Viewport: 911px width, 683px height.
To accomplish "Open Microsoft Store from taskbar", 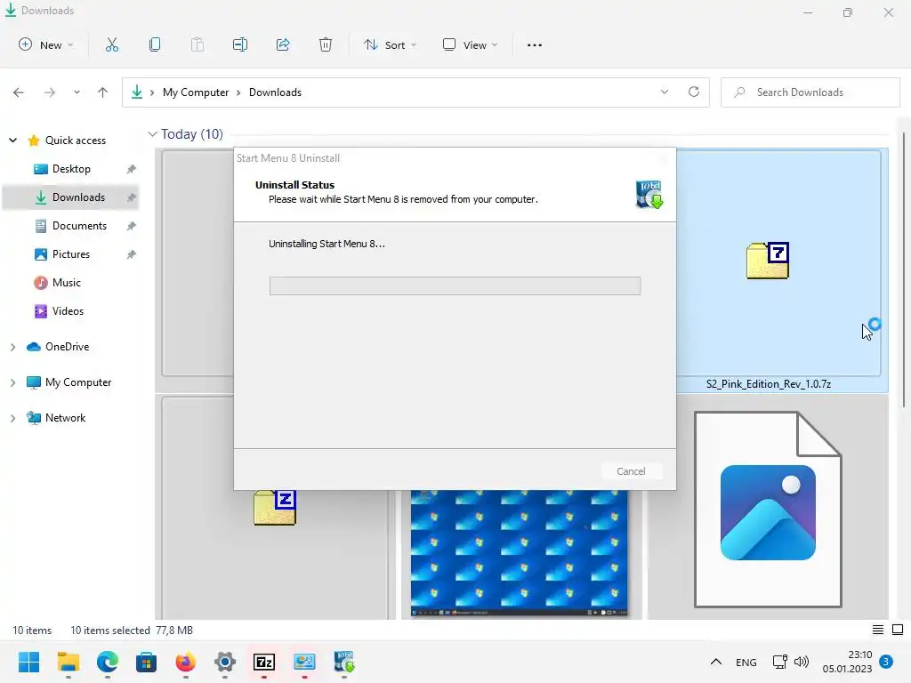I will click(147, 662).
